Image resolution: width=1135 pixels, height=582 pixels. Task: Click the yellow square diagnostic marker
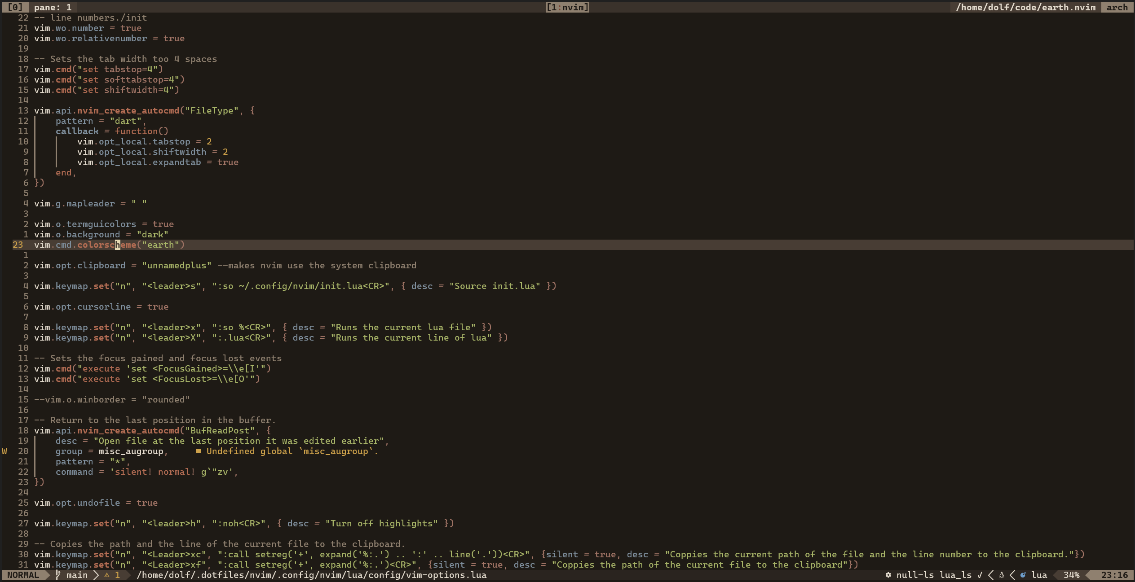click(x=198, y=451)
